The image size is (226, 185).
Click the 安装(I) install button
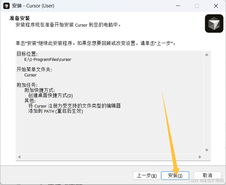click(x=175, y=176)
